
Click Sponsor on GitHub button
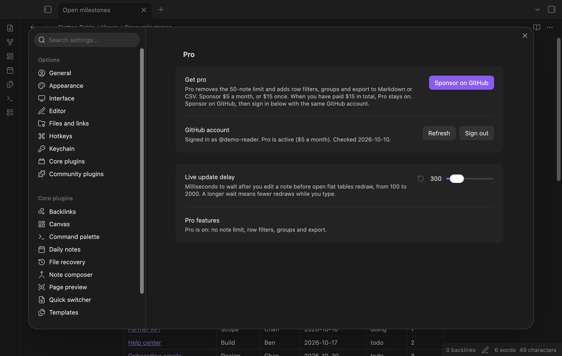click(461, 83)
